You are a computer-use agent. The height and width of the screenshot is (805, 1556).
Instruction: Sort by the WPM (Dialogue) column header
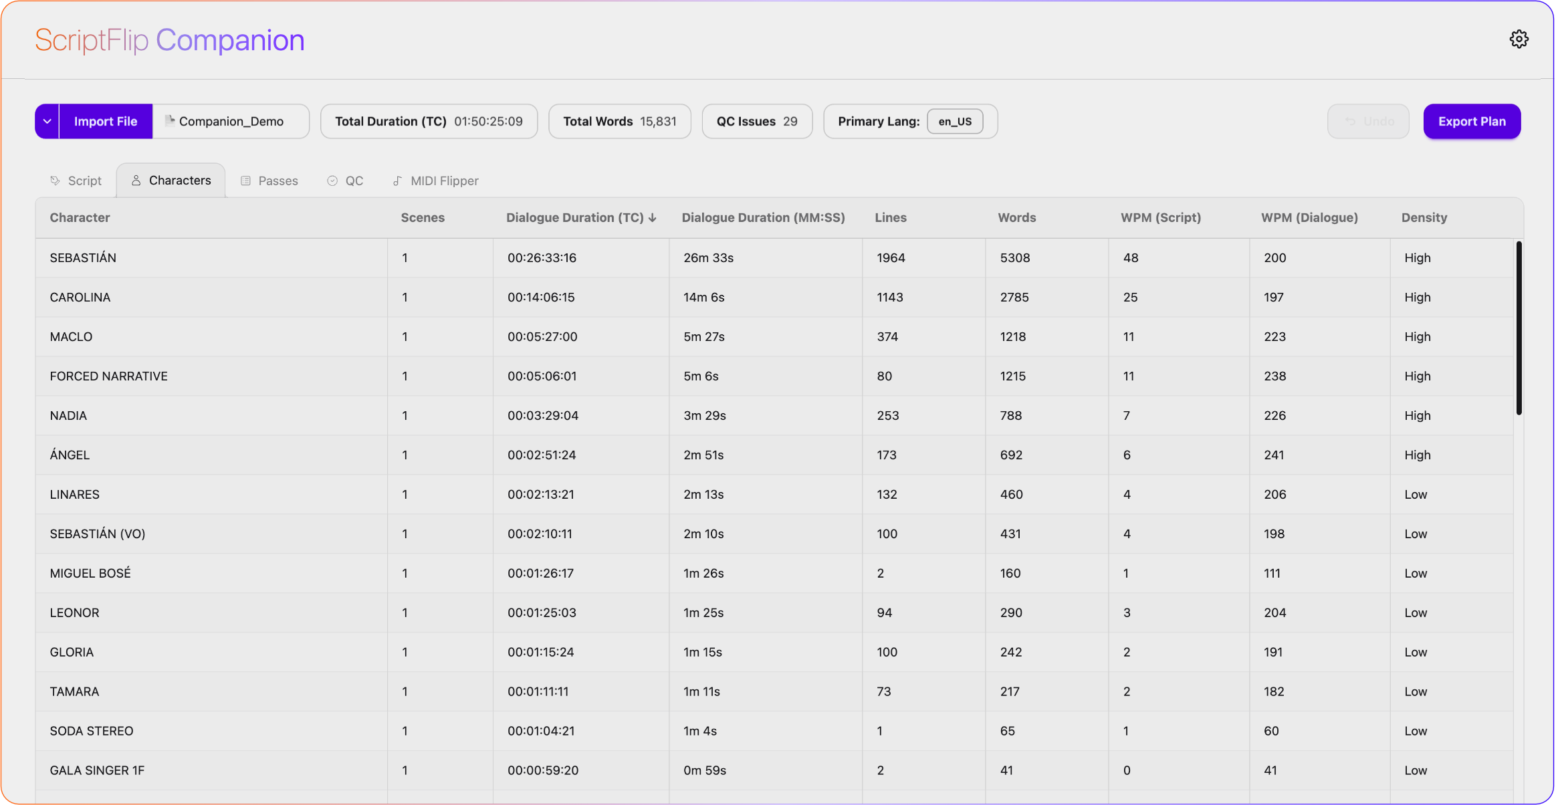(1309, 218)
